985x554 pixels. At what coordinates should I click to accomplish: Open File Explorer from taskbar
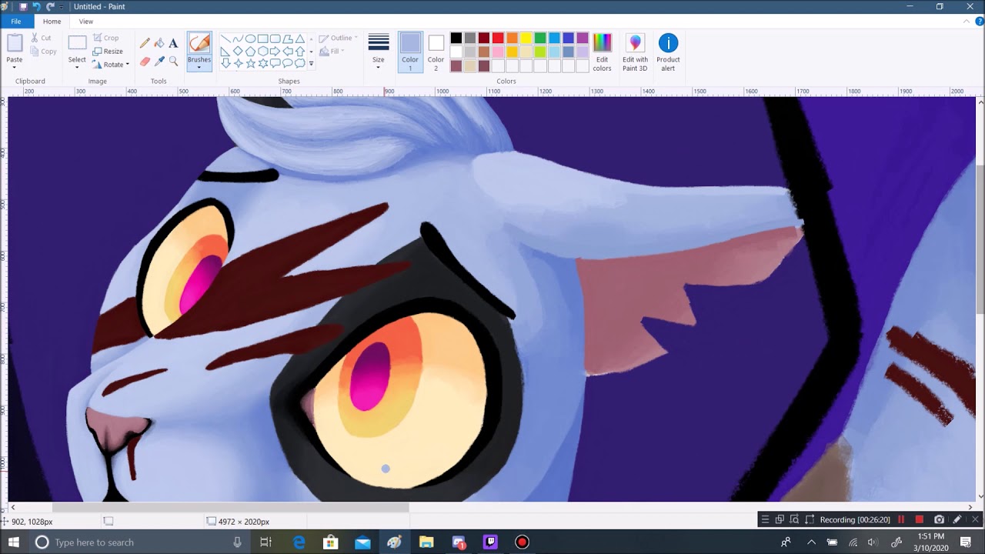pyautogui.click(x=426, y=542)
